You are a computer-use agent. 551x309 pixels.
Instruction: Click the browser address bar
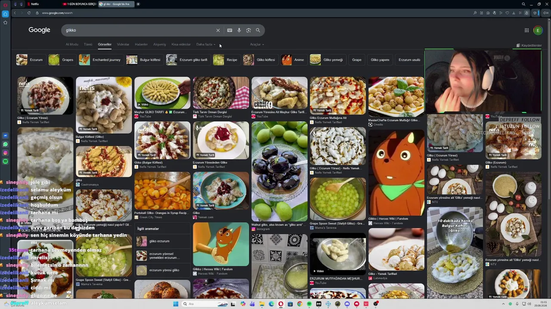[x=254, y=13]
